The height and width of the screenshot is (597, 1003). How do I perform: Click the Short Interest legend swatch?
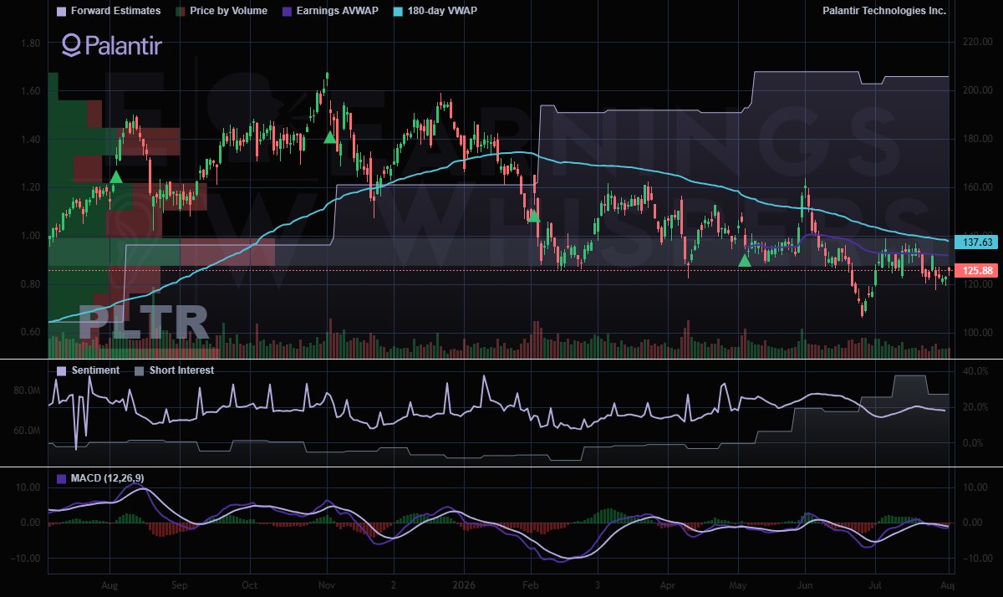140,370
